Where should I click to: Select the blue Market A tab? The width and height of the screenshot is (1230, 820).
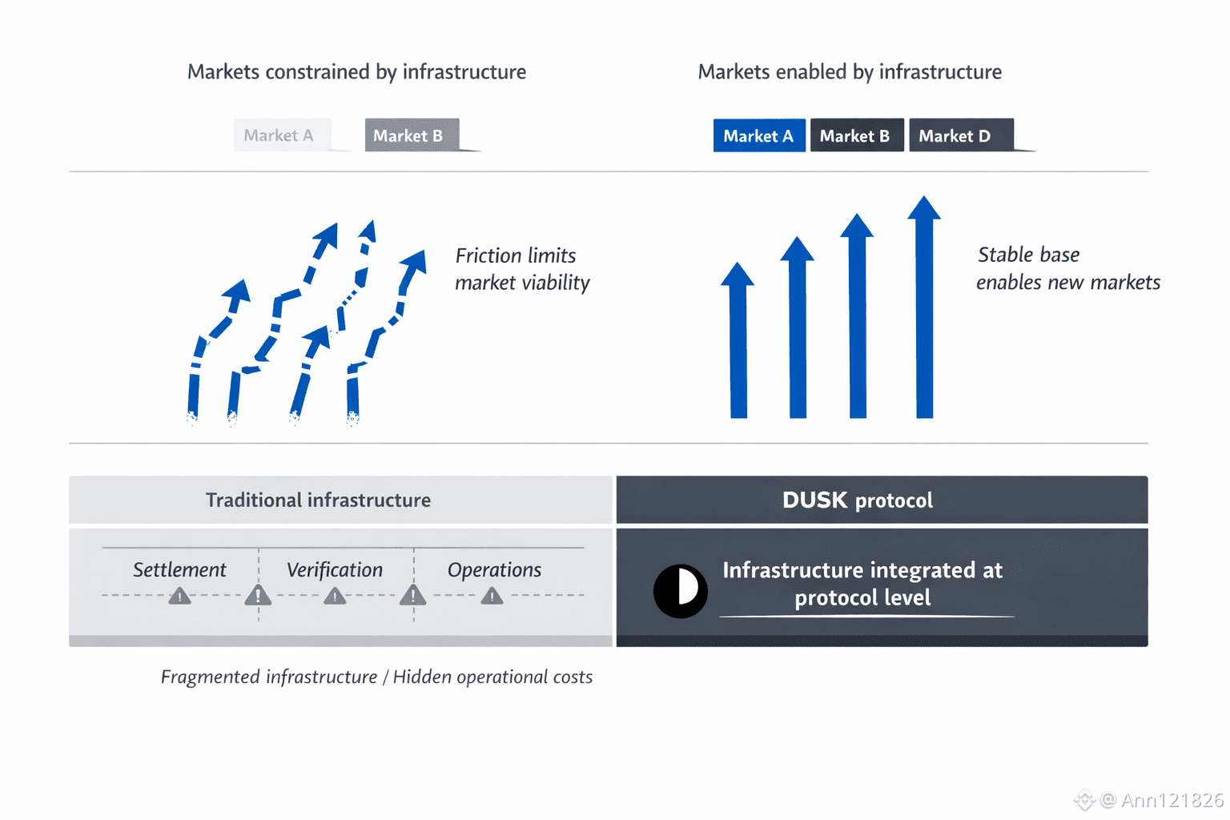point(758,136)
